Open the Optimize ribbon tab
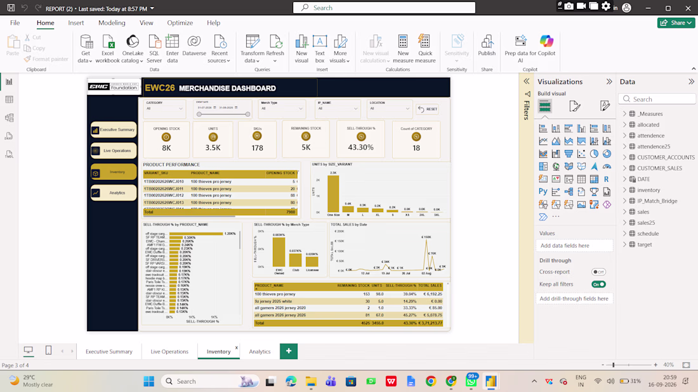 tap(180, 23)
